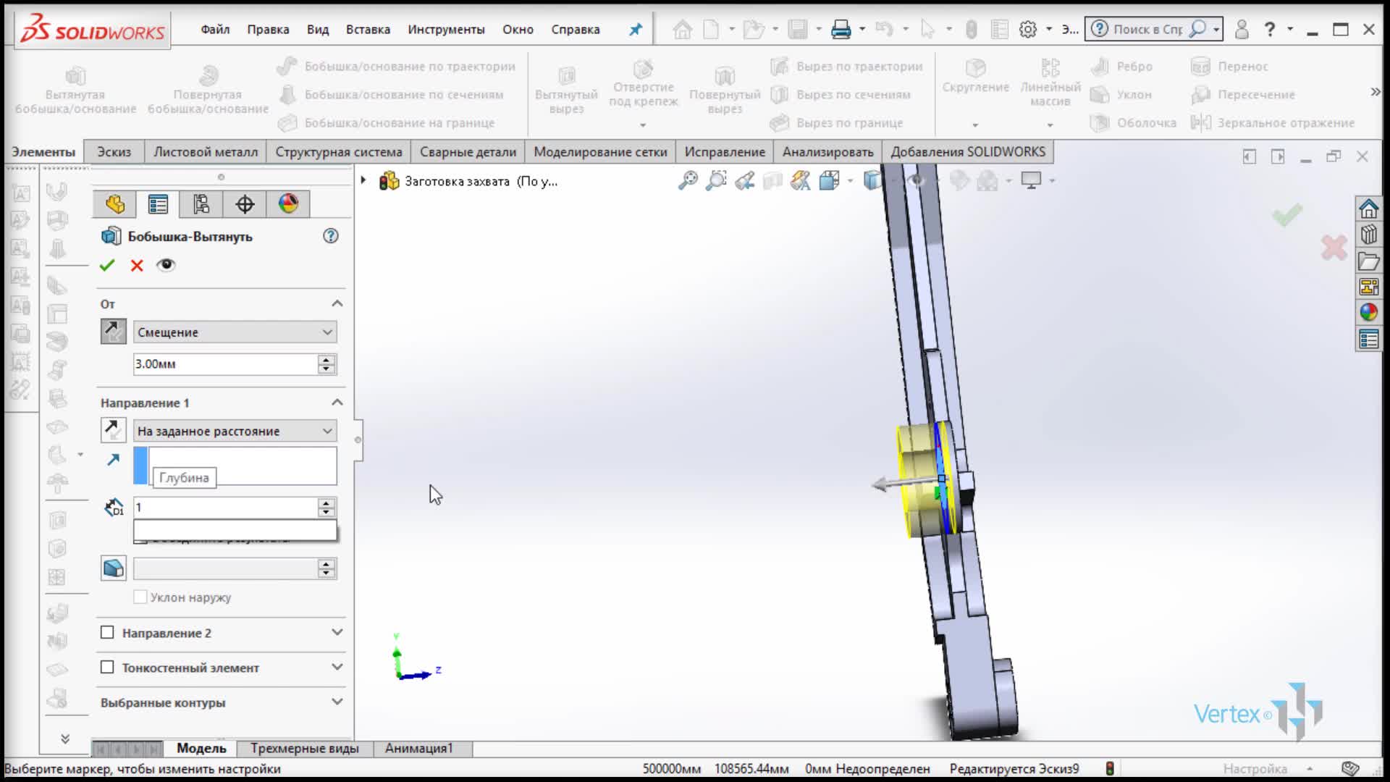Click the extrude direction arrow handle in viewport

click(881, 484)
